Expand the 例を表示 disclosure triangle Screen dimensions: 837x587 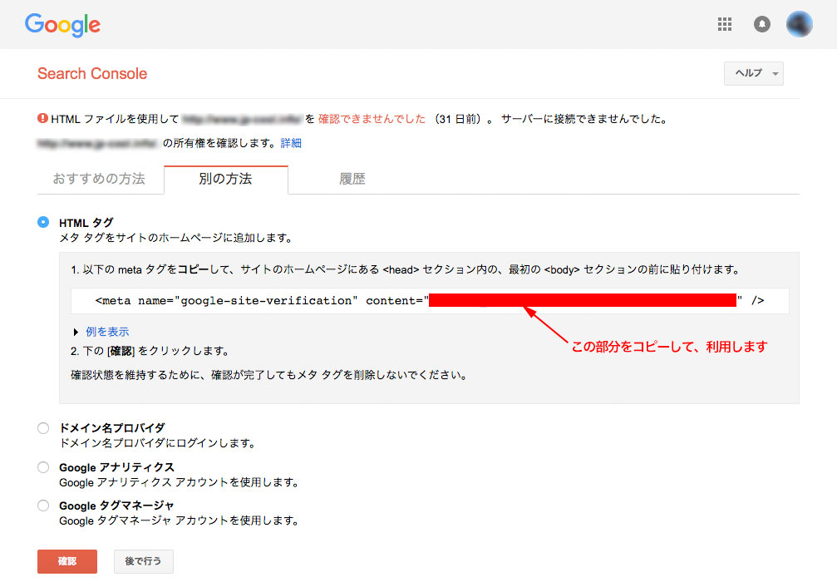pos(76,333)
